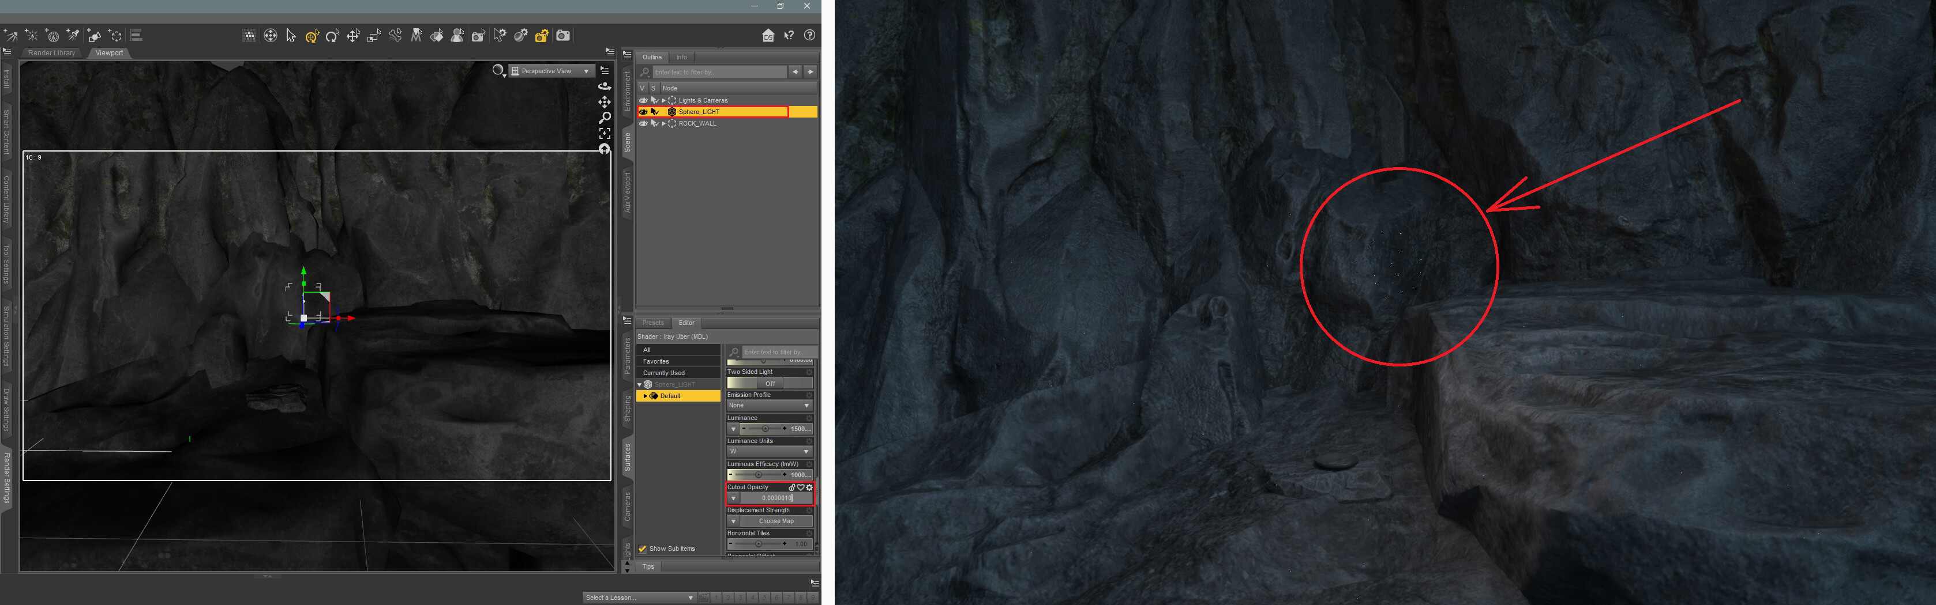Open the align panel icon
The image size is (1936, 605).
(136, 35)
